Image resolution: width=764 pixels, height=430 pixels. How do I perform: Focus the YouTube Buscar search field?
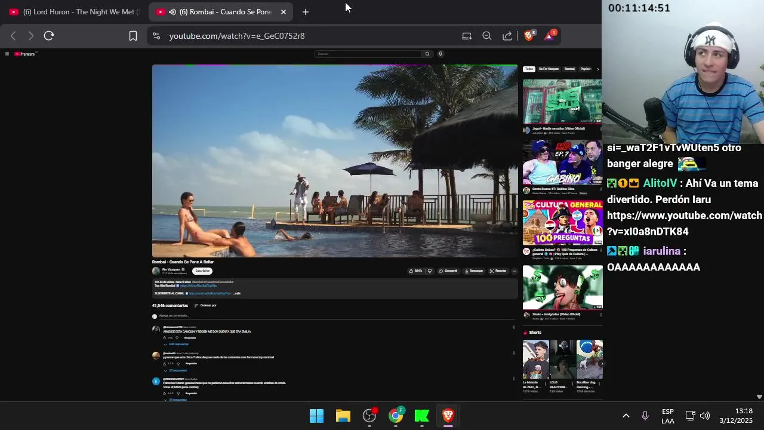coord(368,54)
